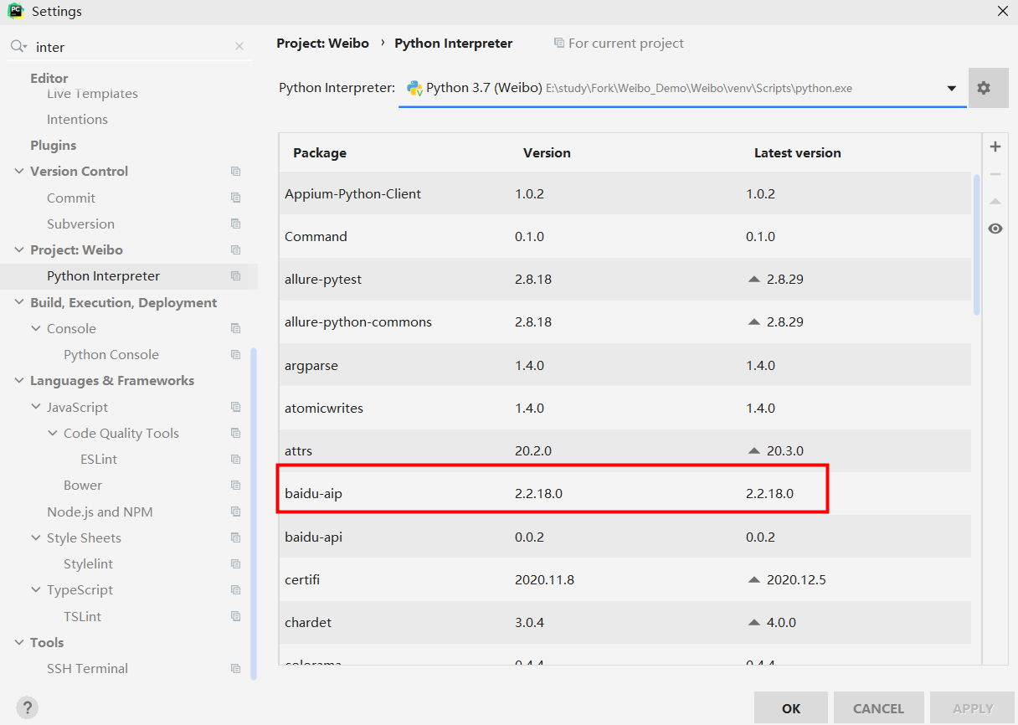Click the project-level icon beside TSLint
Viewport: 1018px width, 725px height.
point(236,617)
